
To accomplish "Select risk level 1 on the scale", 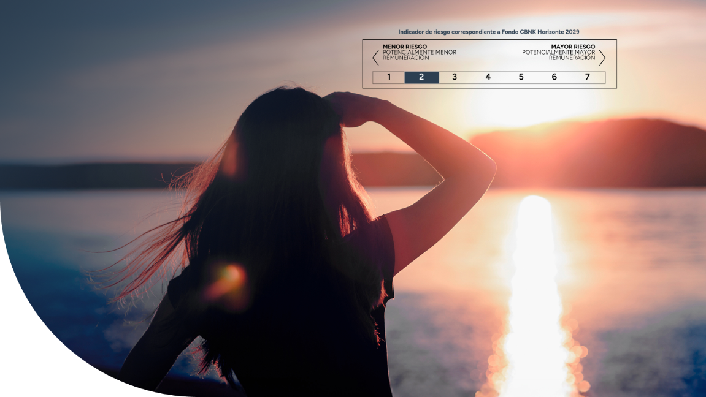I will coord(389,77).
